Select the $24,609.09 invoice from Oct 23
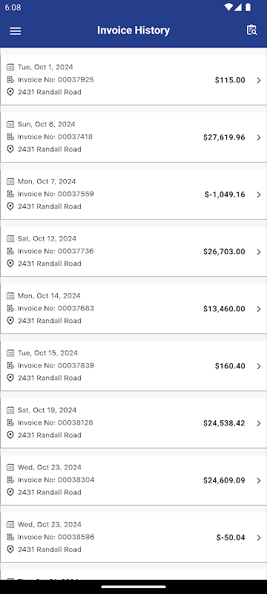Viewport: 267px width, 594px height. coord(133,480)
